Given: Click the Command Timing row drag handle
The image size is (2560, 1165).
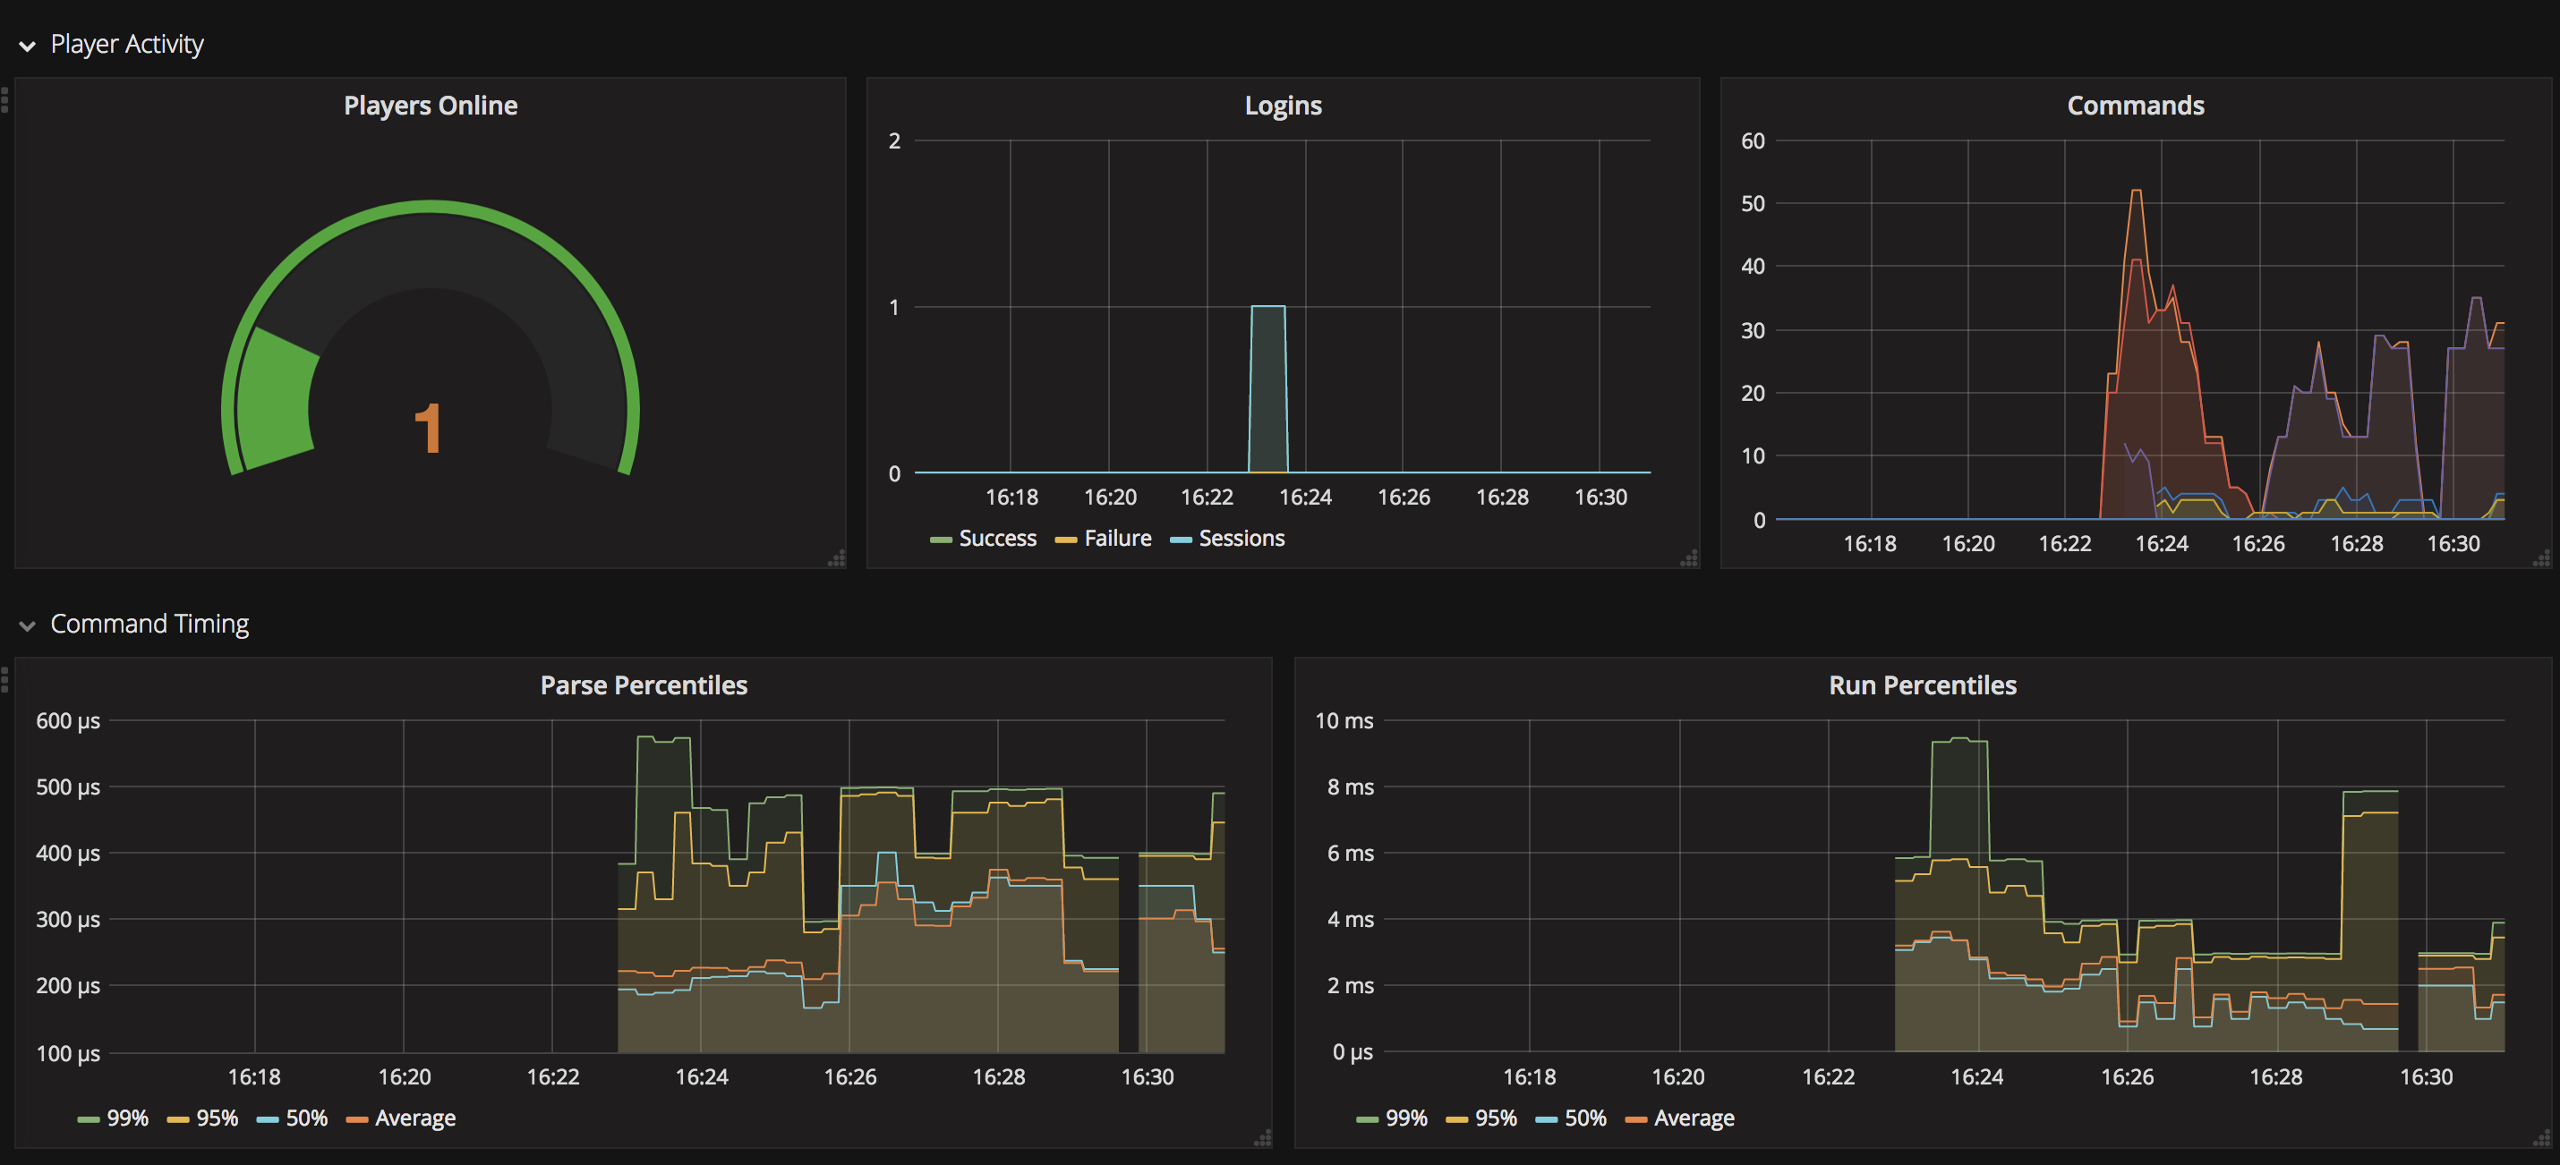Looking at the screenshot, I should click(5, 679).
